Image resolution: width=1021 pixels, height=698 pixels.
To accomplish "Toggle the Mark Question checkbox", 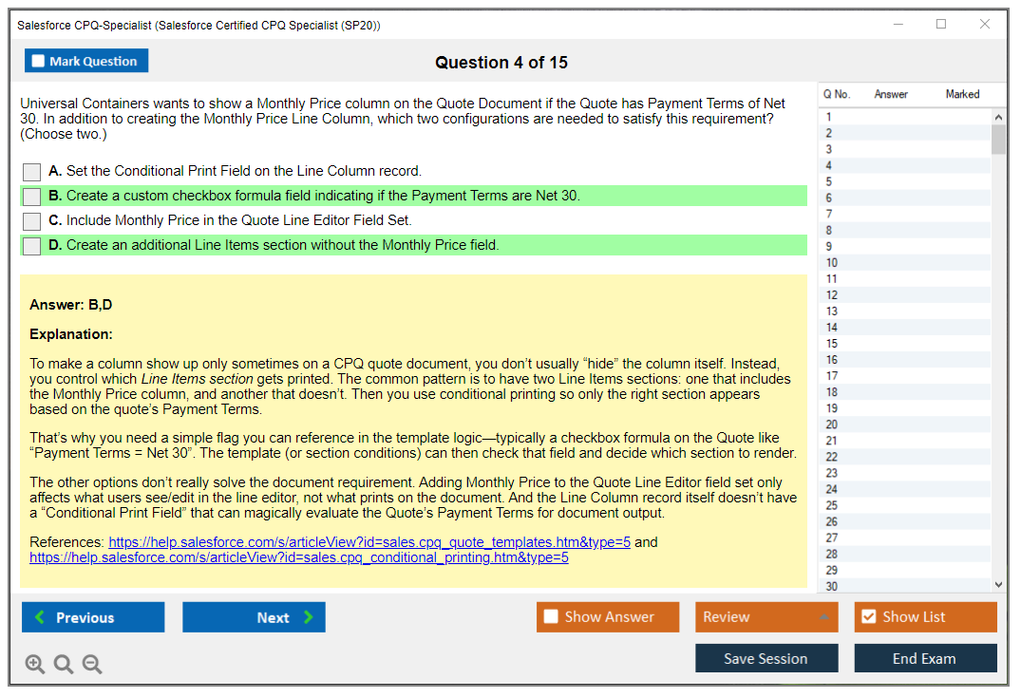I will (x=39, y=62).
